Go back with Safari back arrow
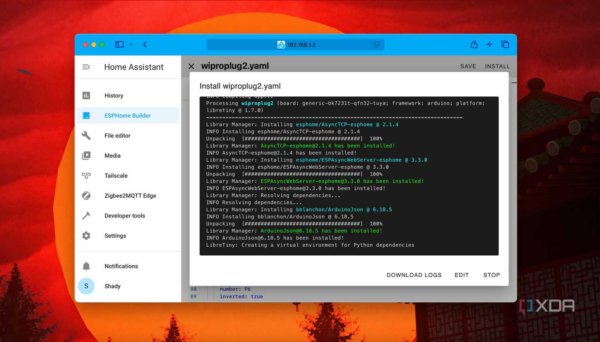600x342 pixels. click(145, 45)
